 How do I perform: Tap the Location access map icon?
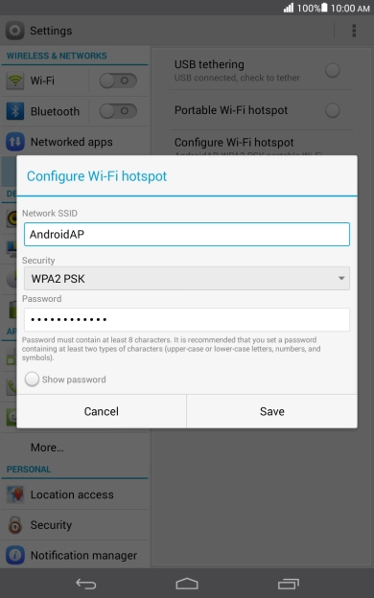coord(15,494)
